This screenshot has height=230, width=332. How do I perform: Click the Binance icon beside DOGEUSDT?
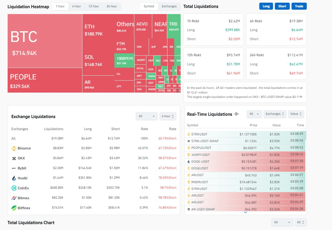tap(189, 168)
